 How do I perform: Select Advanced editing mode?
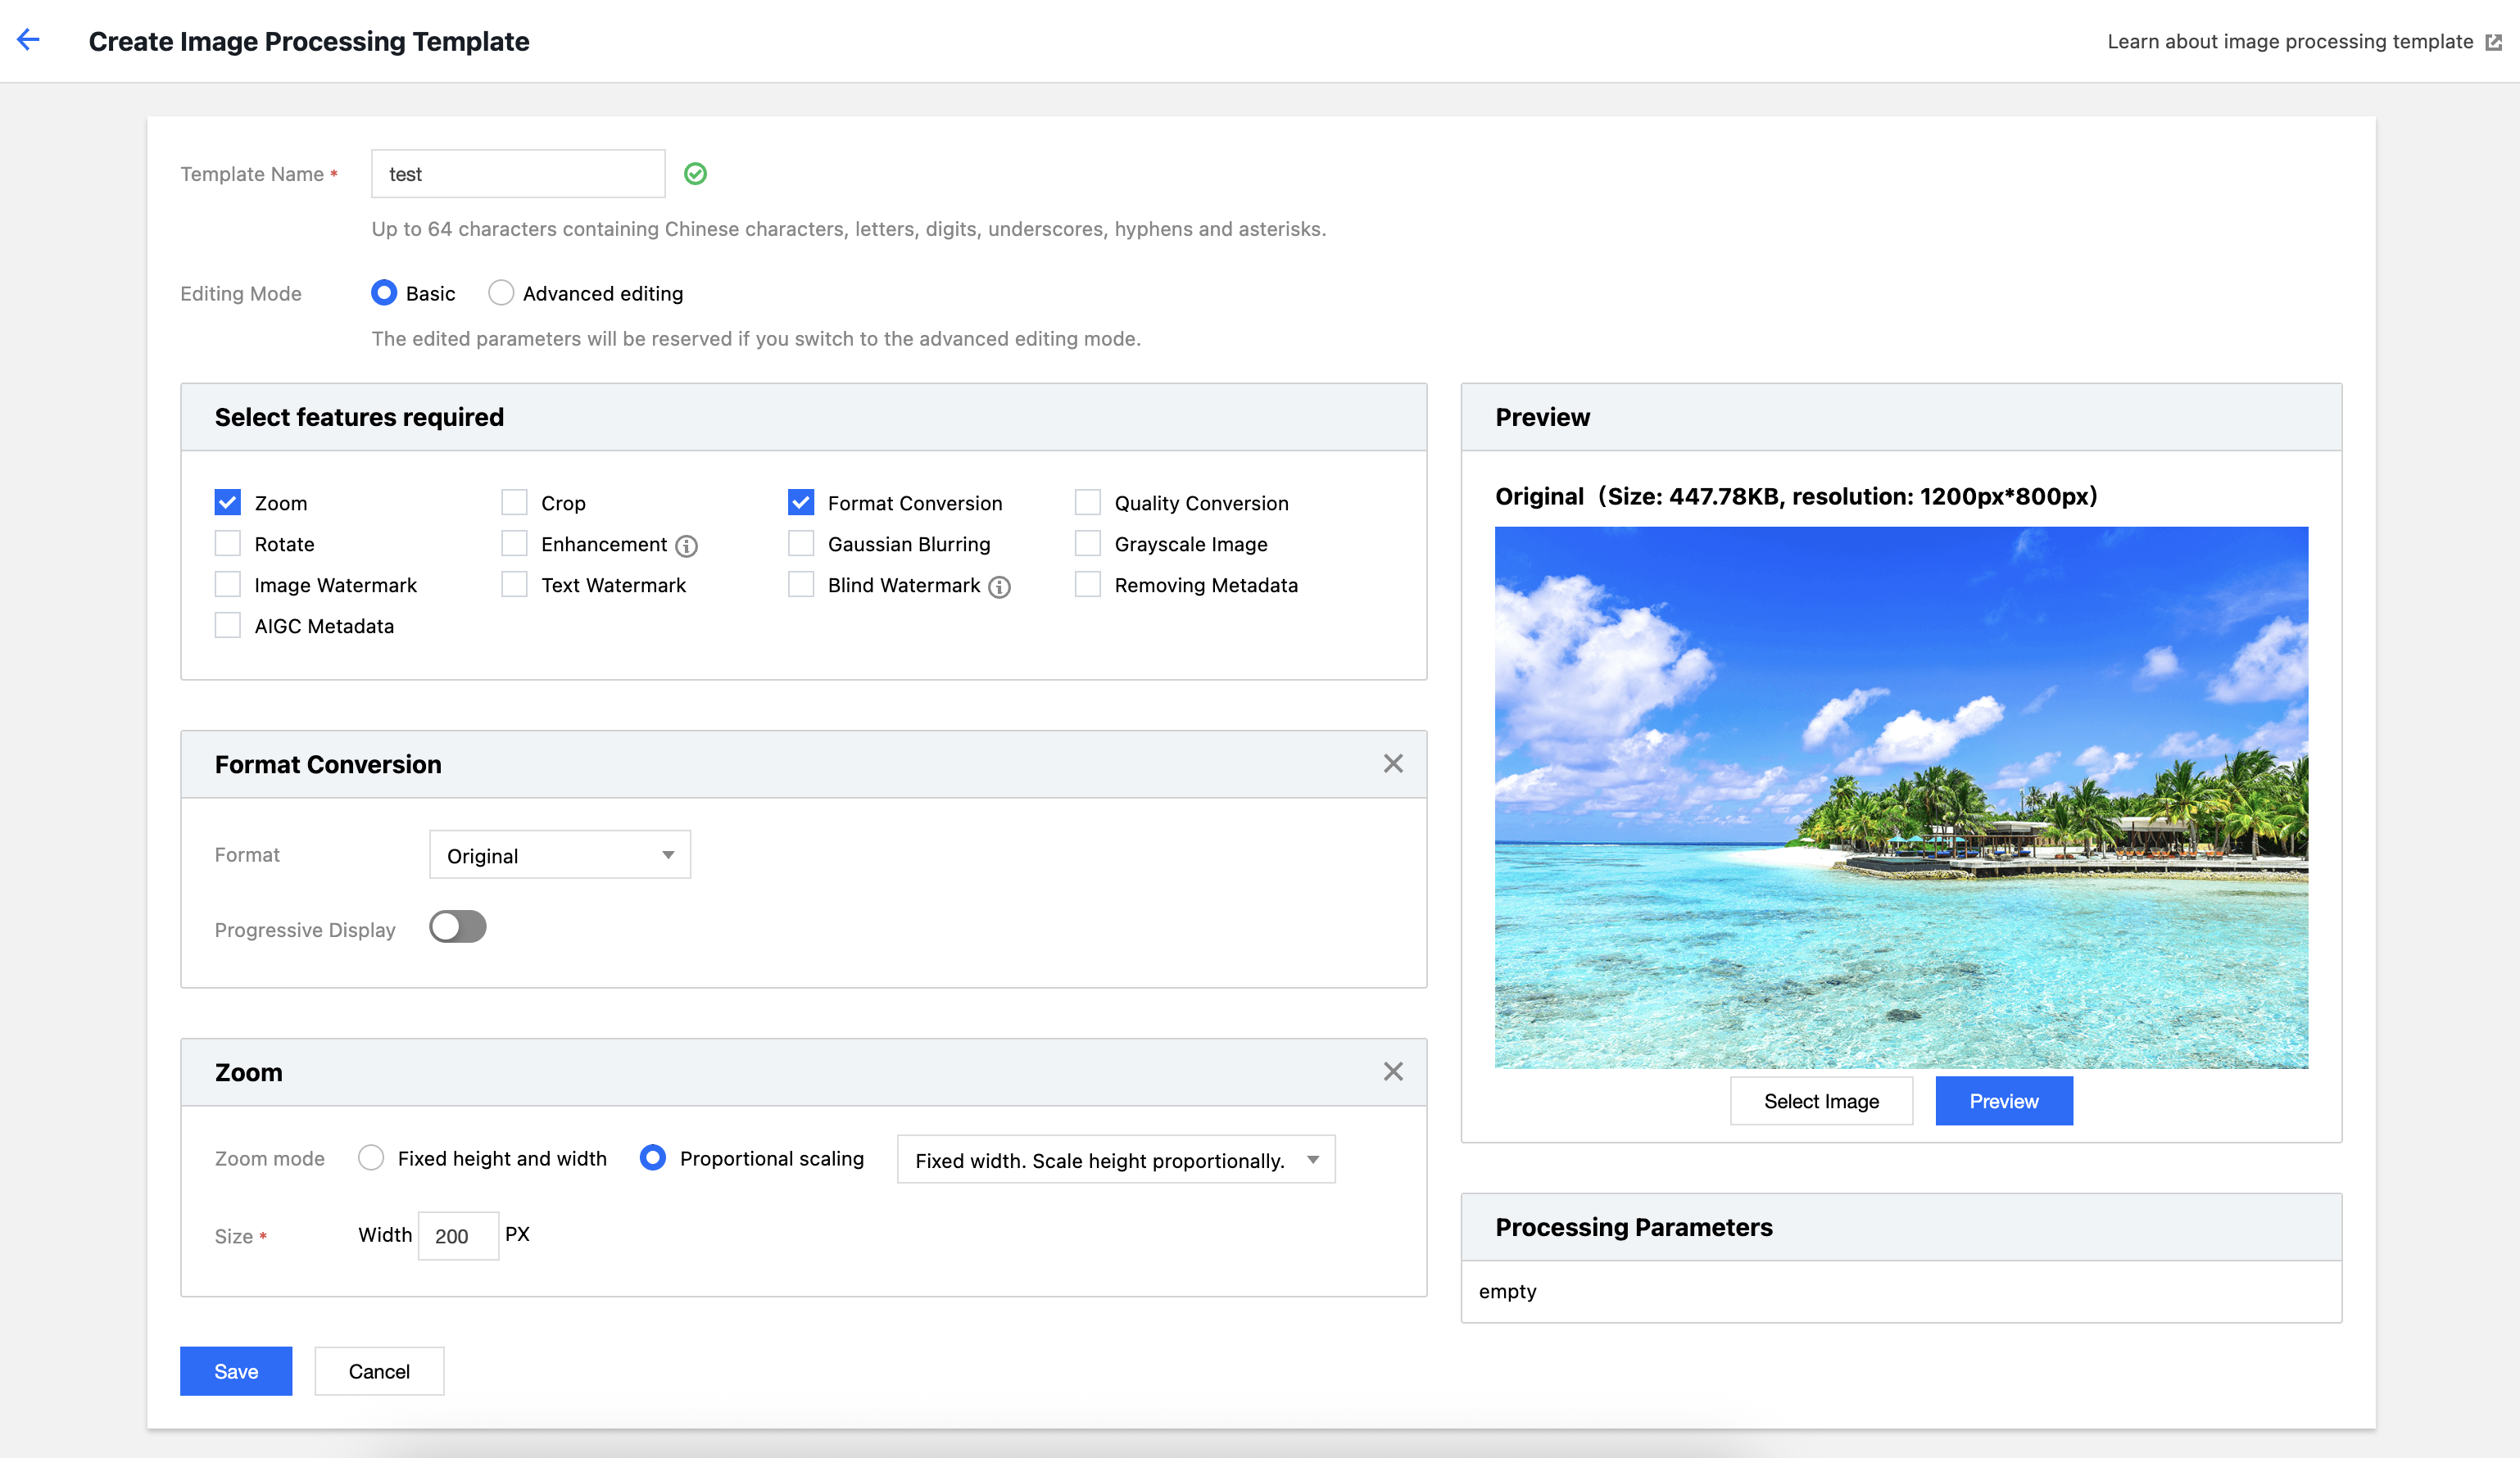(x=501, y=293)
